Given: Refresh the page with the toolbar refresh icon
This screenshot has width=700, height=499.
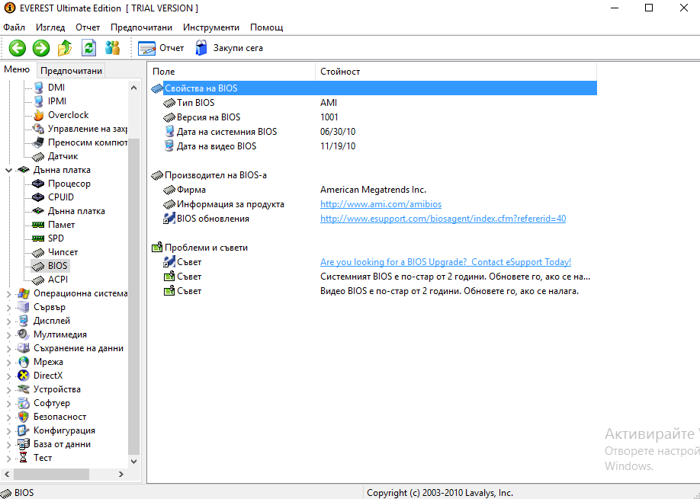Looking at the screenshot, I should tap(89, 48).
